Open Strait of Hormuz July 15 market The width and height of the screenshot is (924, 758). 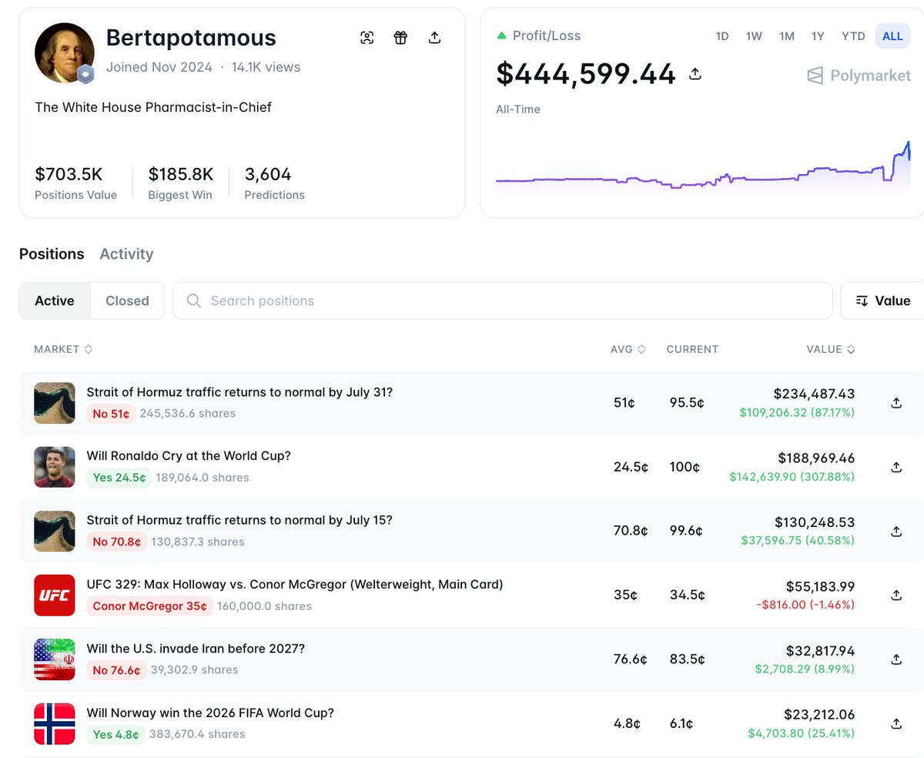[x=239, y=520]
